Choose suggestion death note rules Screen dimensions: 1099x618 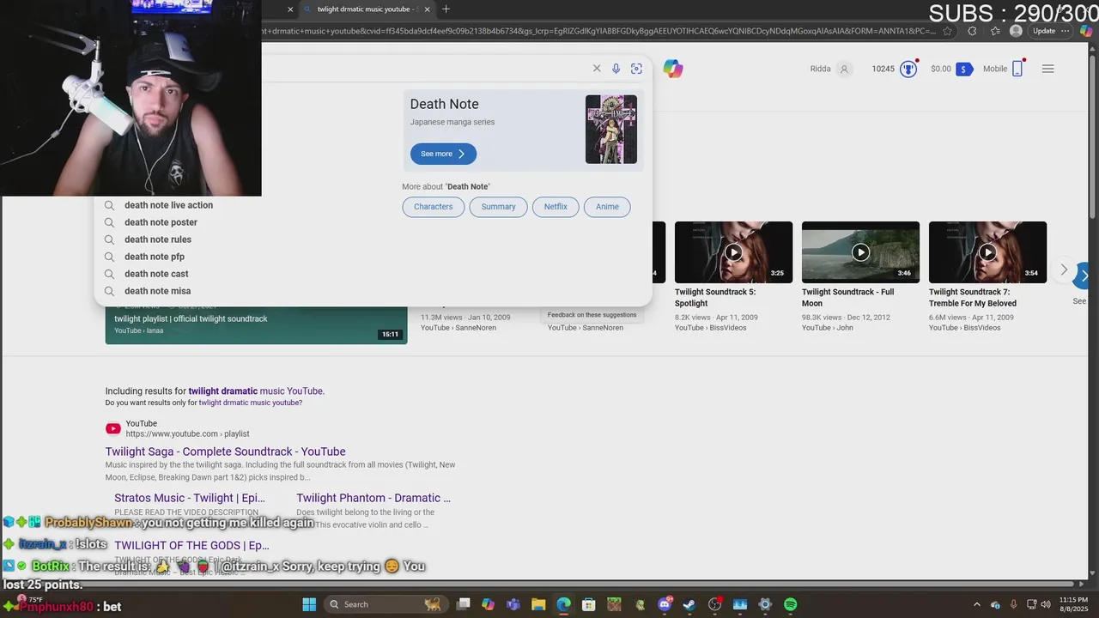(158, 239)
